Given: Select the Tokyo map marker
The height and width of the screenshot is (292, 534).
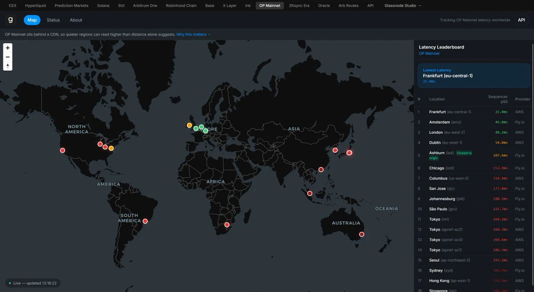Looking at the screenshot, I should coord(349,153).
